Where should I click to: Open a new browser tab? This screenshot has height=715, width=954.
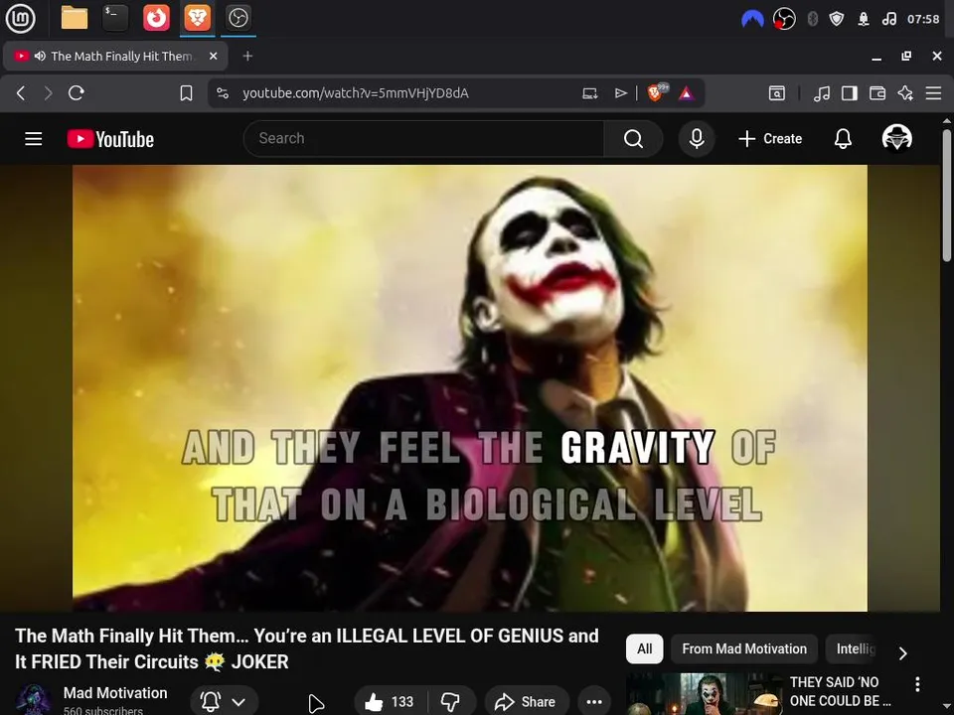247,56
